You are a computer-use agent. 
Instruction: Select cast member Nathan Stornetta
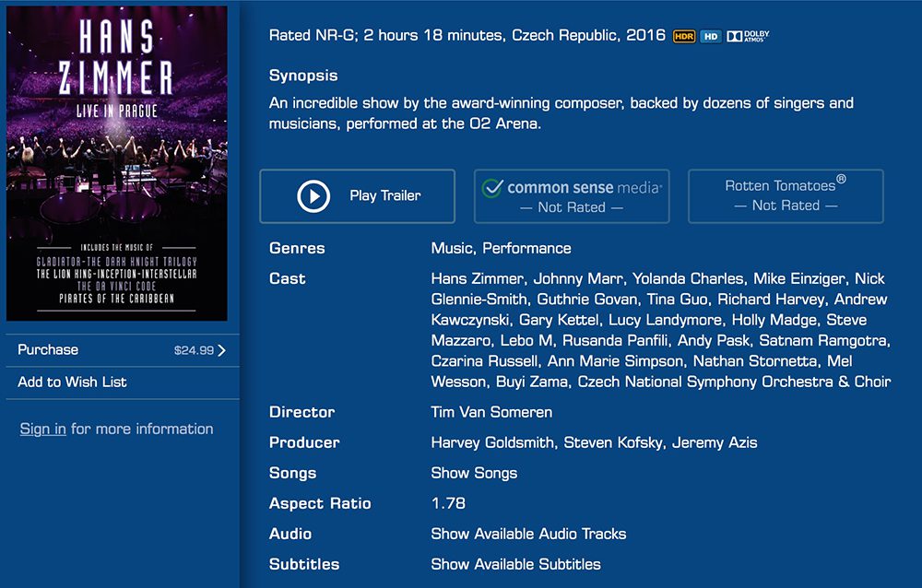[755, 361]
